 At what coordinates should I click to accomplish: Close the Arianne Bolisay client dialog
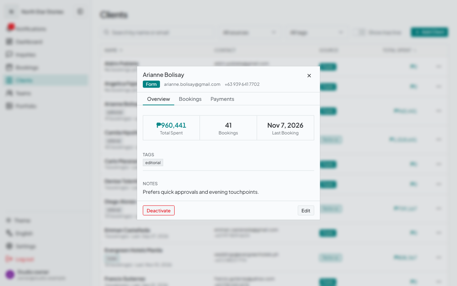pos(309,75)
